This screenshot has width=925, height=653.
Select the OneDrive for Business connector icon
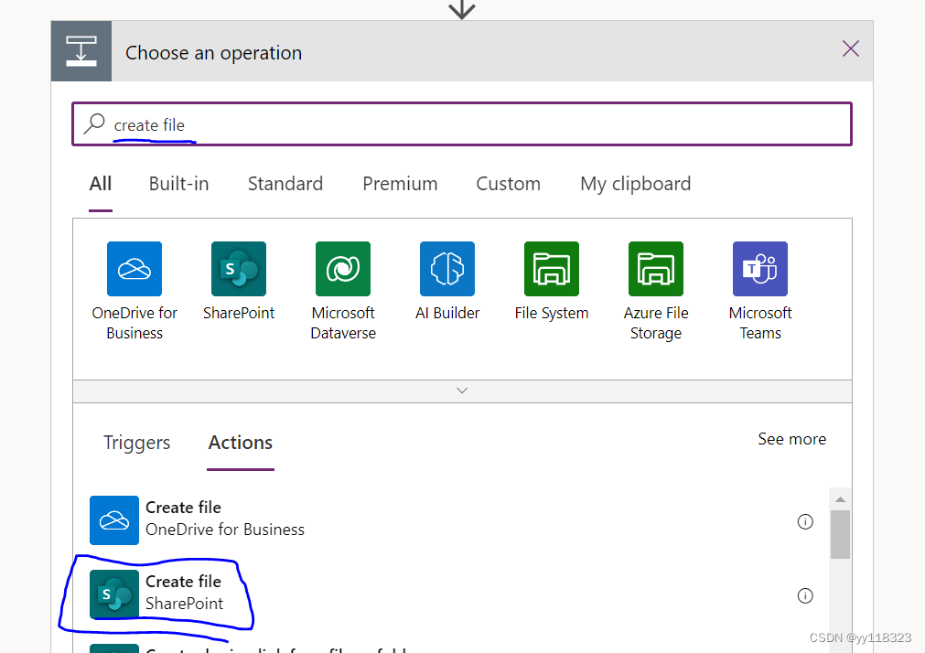(x=134, y=269)
